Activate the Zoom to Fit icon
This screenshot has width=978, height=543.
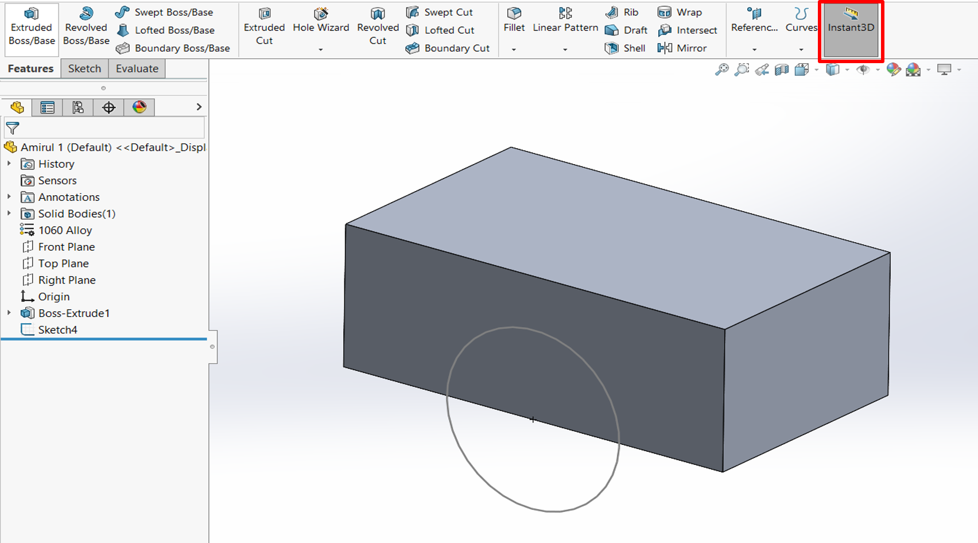click(x=722, y=69)
